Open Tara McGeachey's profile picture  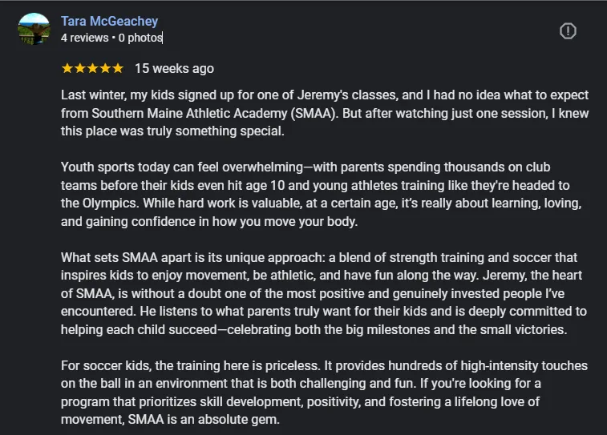(34, 29)
